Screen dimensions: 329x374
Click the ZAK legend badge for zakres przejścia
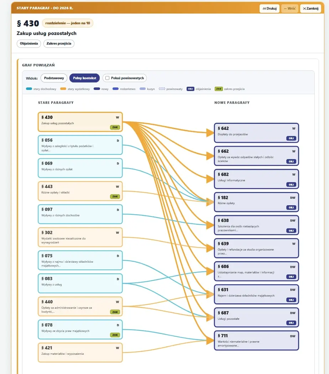pyautogui.click(x=219, y=89)
